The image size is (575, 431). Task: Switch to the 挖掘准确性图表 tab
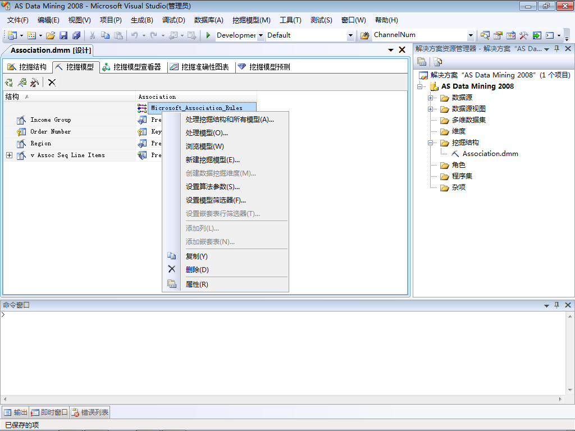[200, 67]
